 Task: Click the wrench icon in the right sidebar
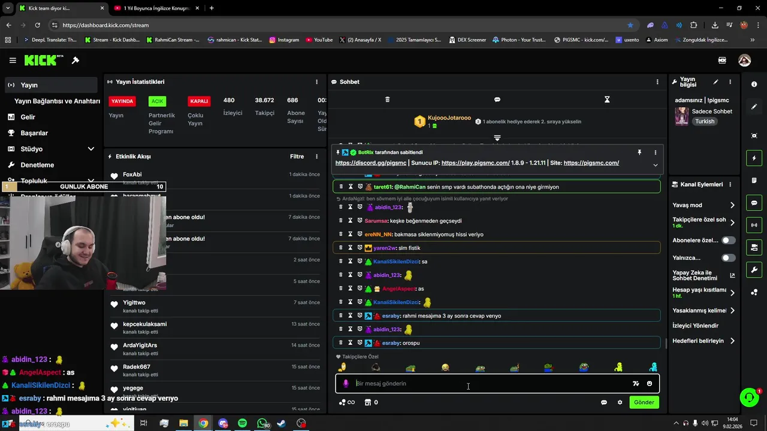[754, 270]
